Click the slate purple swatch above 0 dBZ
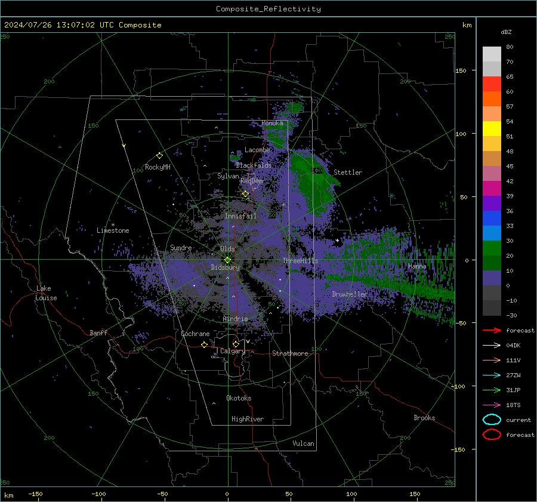The image size is (537, 502). point(492,278)
